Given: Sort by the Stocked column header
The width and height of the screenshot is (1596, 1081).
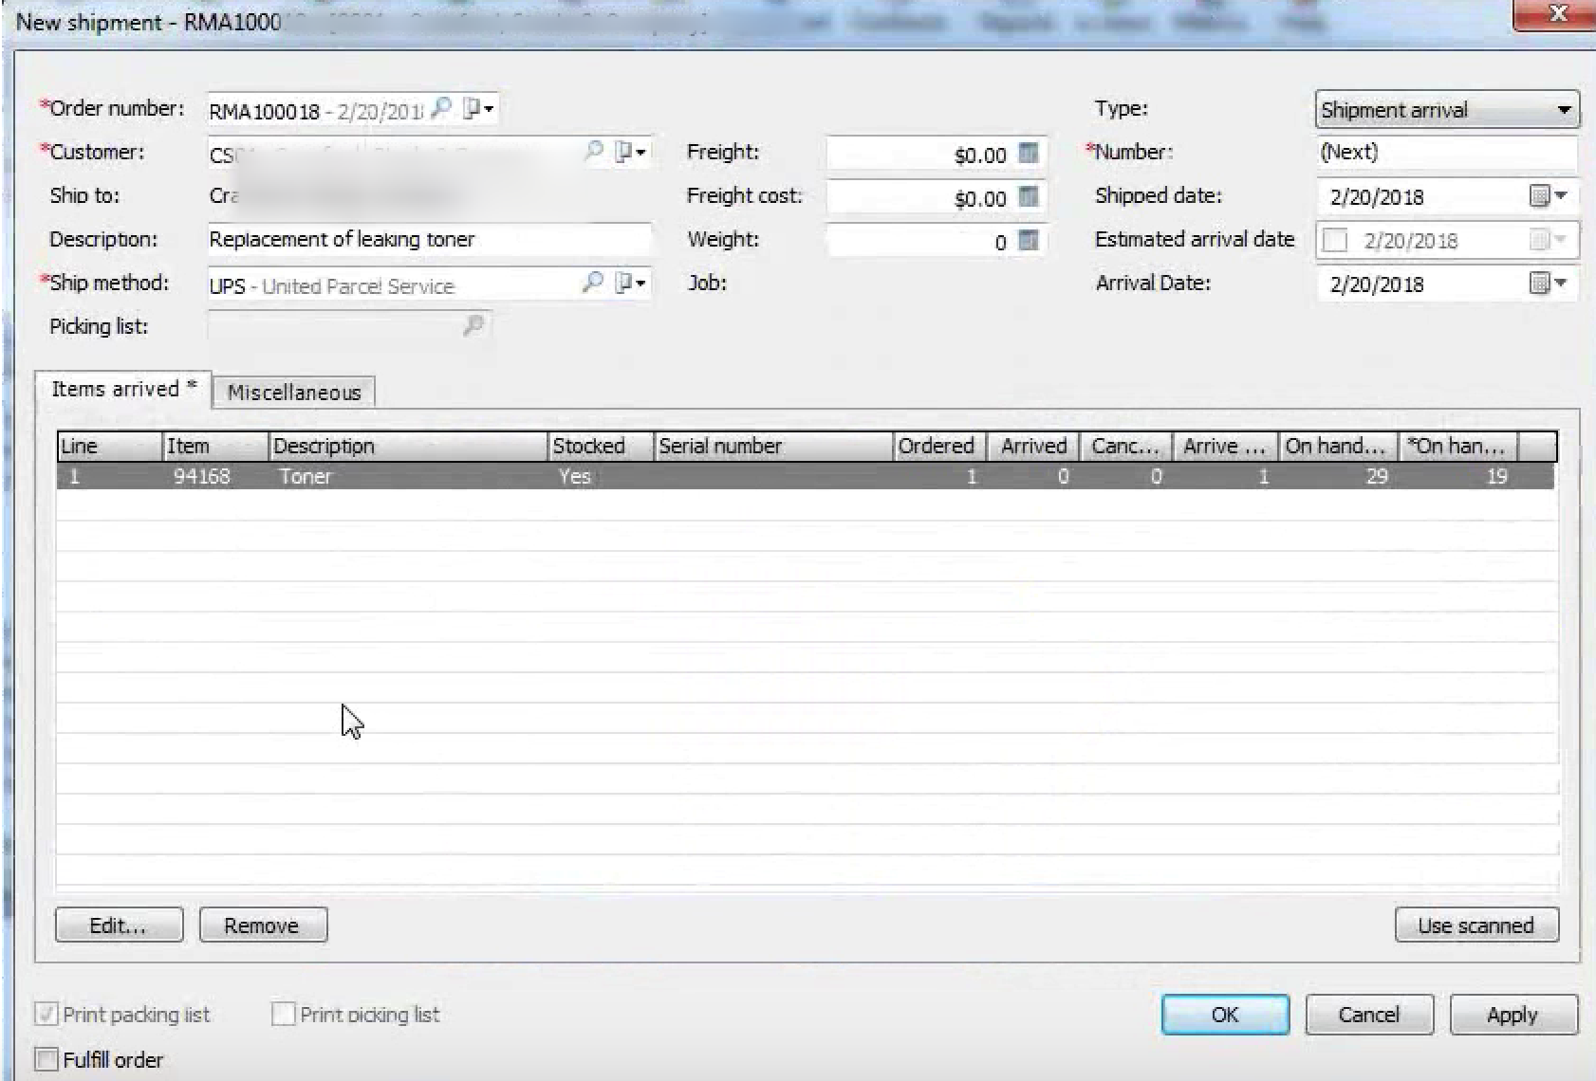Looking at the screenshot, I should [602, 447].
